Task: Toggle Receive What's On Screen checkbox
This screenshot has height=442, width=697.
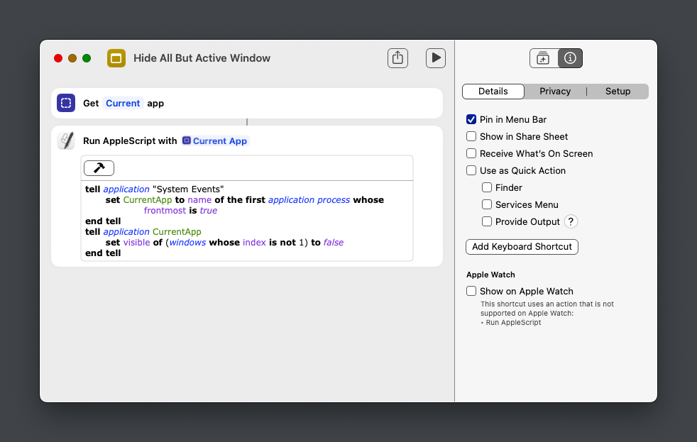Action: pyautogui.click(x=471, y=153)
